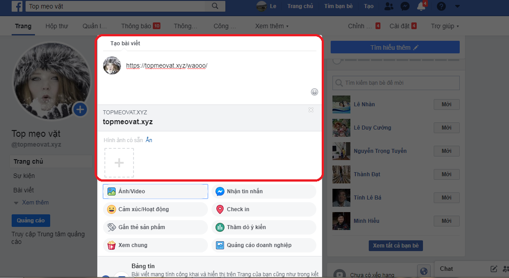Click the add image plus thumbnail box

click(x=119, y=163)
